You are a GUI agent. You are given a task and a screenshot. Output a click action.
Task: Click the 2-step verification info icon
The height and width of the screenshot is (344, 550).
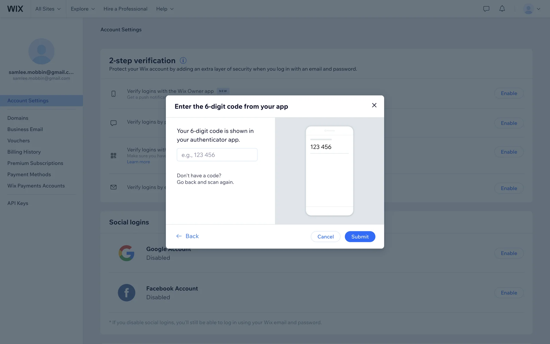coord(183,60)
